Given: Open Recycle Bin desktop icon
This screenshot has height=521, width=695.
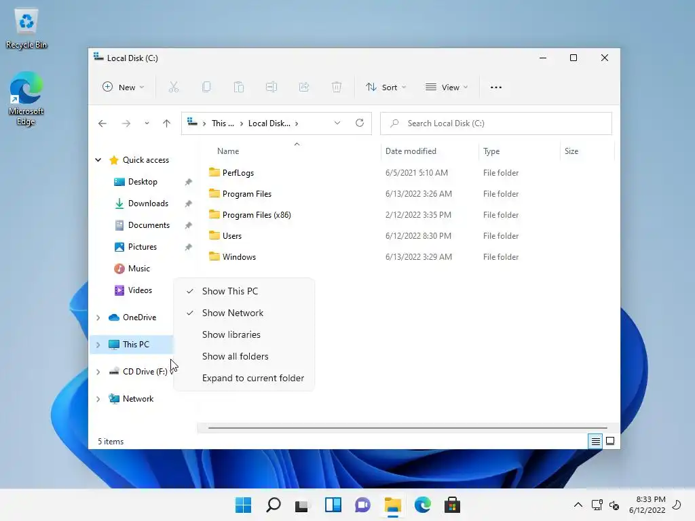Looking at the screenshot, I should pos(26,28).
